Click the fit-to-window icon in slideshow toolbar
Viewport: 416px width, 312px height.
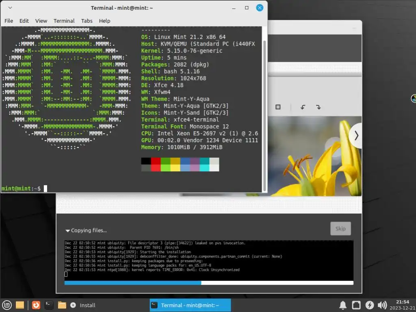tap(278, 107)
